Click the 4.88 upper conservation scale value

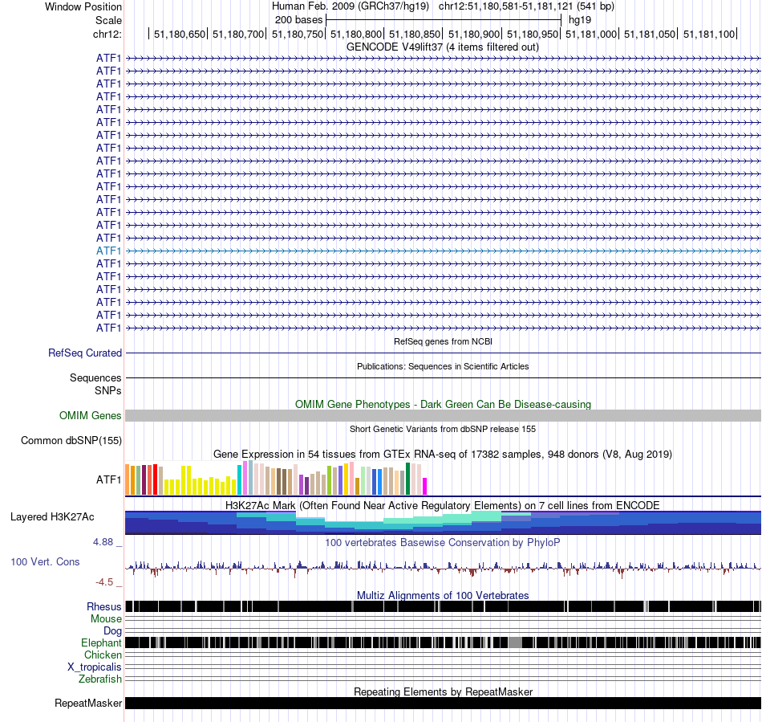pos(103,542)
